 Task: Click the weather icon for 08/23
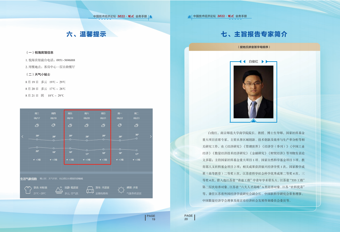(x=136, y=125)
